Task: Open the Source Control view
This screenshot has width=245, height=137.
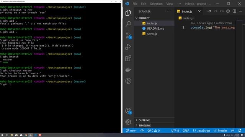Action: pos(129,36)
